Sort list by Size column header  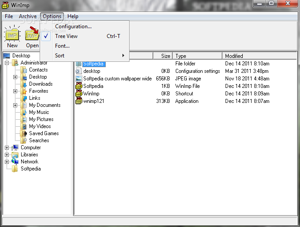pyautogui.click(x=163, y=56)
